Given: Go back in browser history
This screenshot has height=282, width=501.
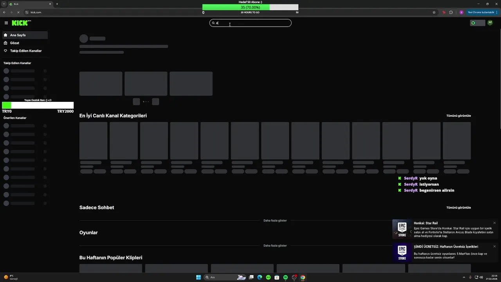Looking at the screenshot, I should coord(4,12).
